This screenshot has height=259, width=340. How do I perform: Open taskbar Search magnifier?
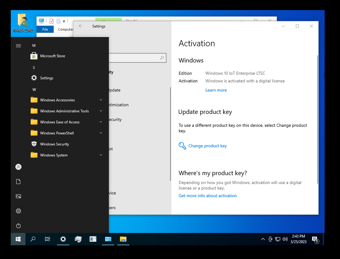pos(33,239)
